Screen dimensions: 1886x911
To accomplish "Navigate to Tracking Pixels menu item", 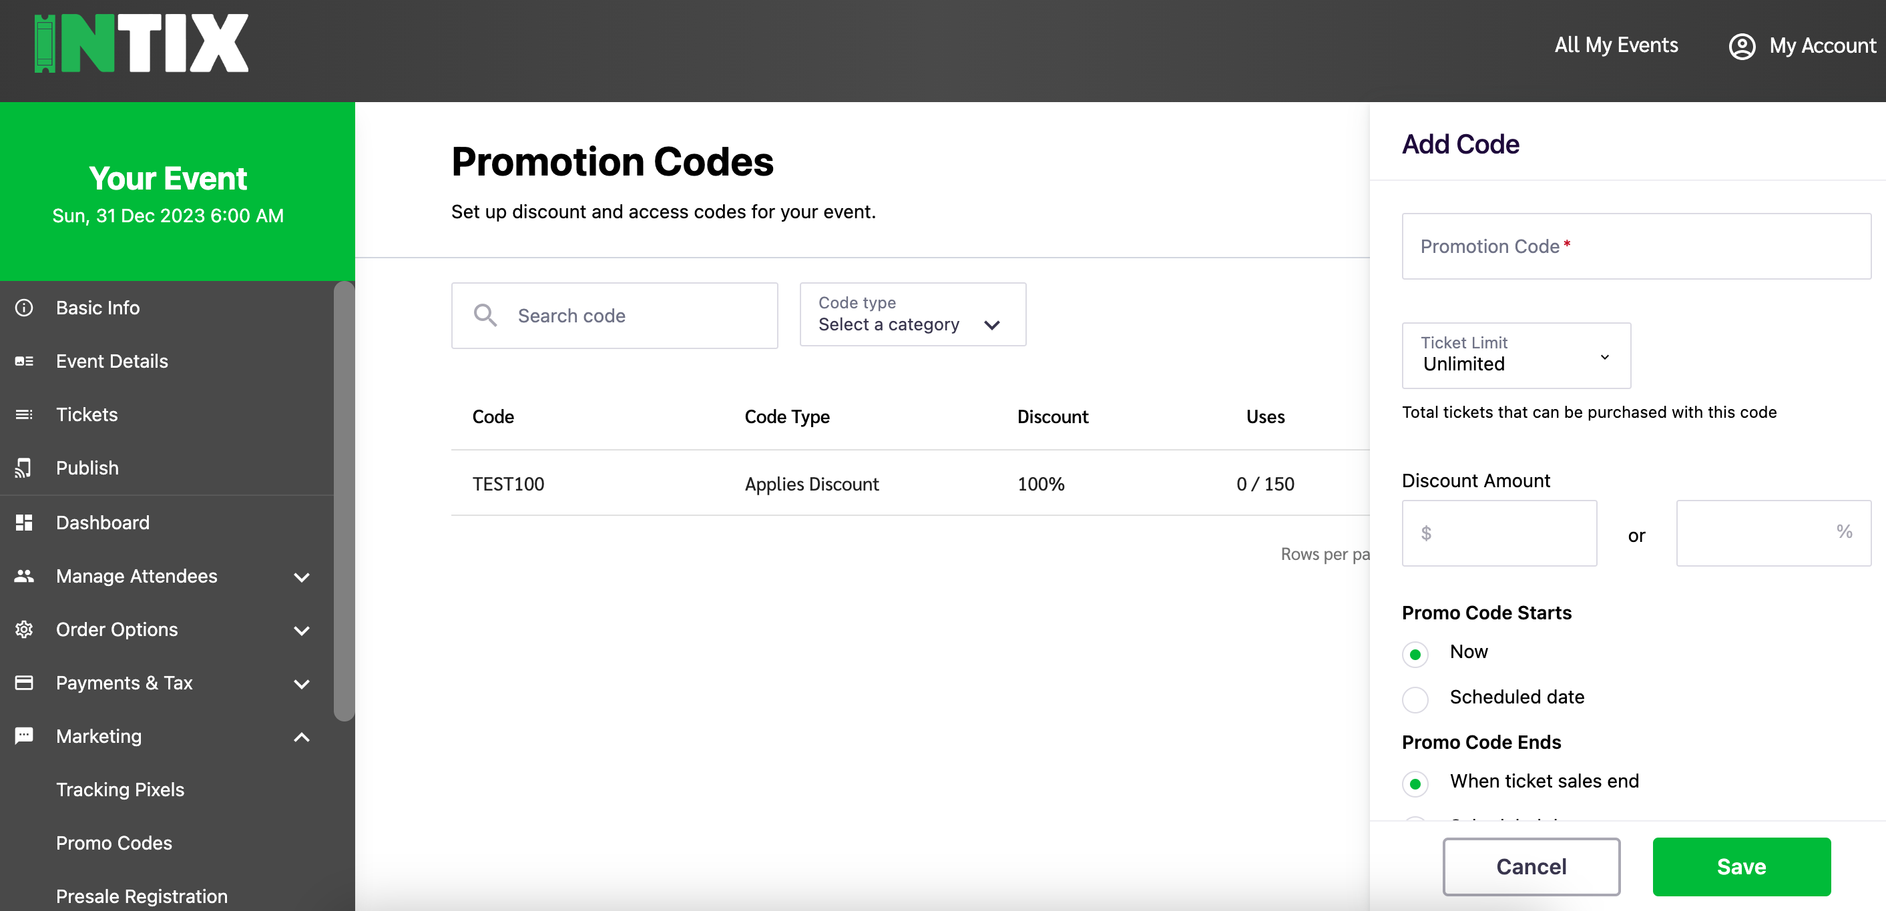I will pyautogui.click(x=120, y=790).
